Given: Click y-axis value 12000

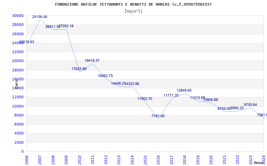Looking at the screenshot, I should click(18, 97).
